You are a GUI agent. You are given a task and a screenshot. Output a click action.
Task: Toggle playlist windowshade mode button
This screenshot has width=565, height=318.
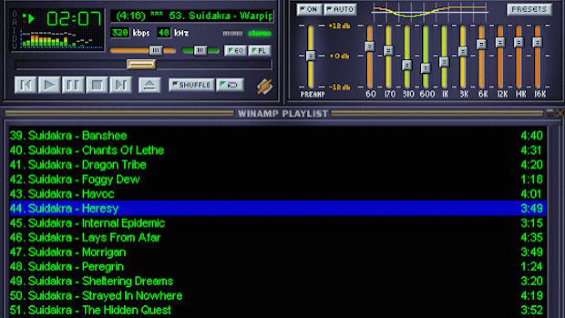550,113
